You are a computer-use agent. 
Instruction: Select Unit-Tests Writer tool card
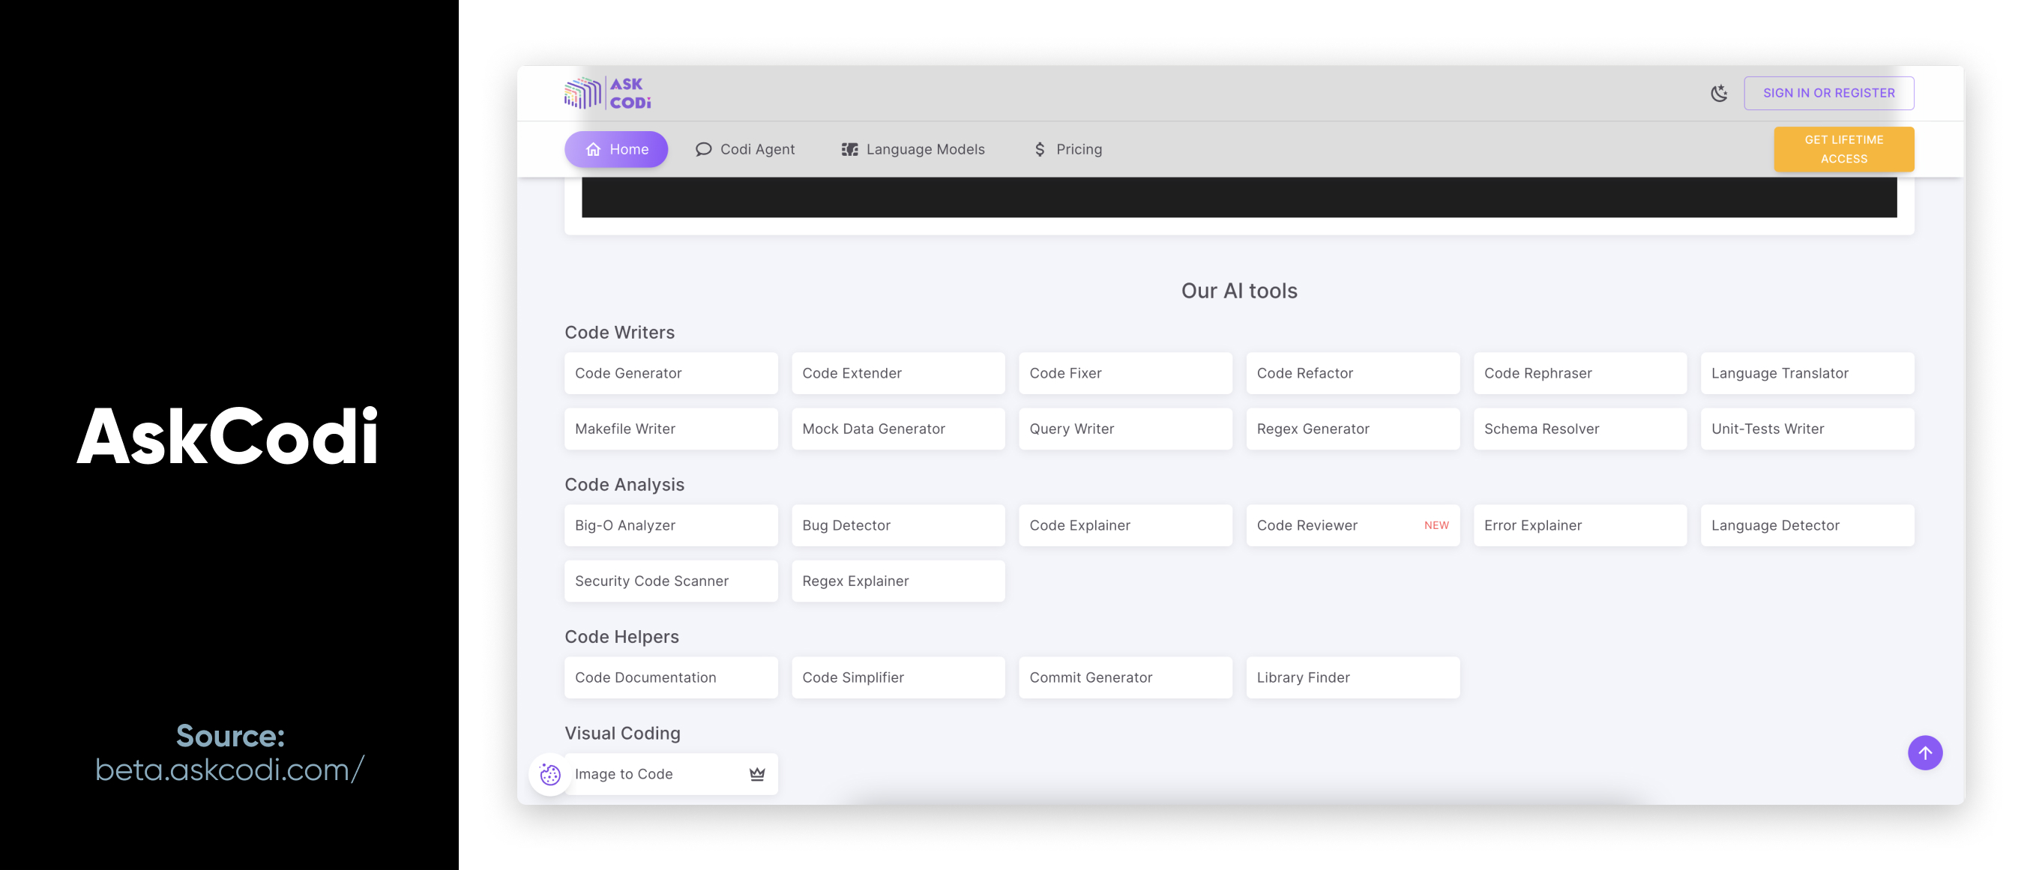point(1807,429)
